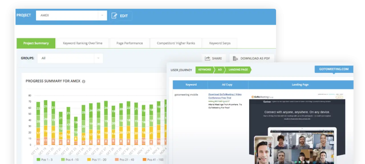This screenshot has height=164, width=365.
Task: Select the AD step in User Journey
Action: click(220, 70)
